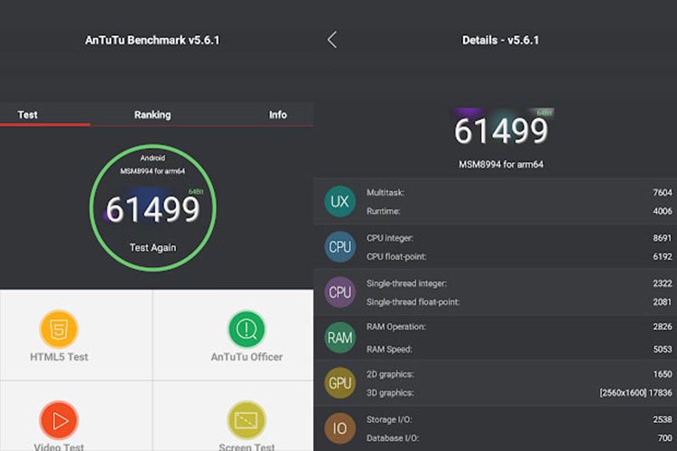This screenshot has height=451, width=677.
Task: Click the RAM Operation value 2826
Action: (663, 327)
